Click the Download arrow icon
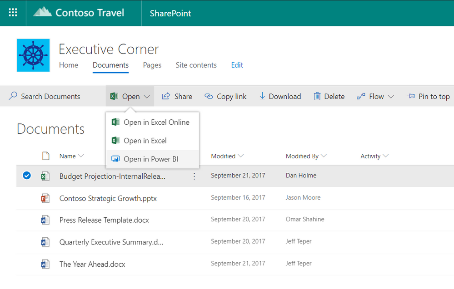This screenshot has height=289, width=454. 262,96
